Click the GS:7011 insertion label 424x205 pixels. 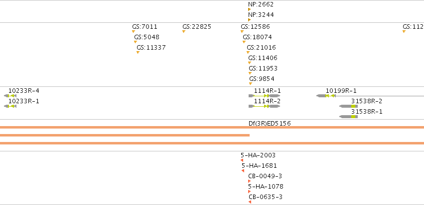coord(144,27)
